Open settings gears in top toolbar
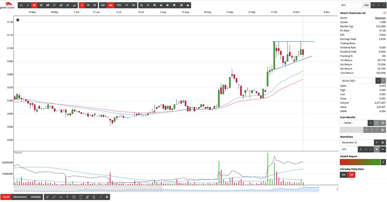The height and width of the screenshot is (202, 387). click(181, 5)
